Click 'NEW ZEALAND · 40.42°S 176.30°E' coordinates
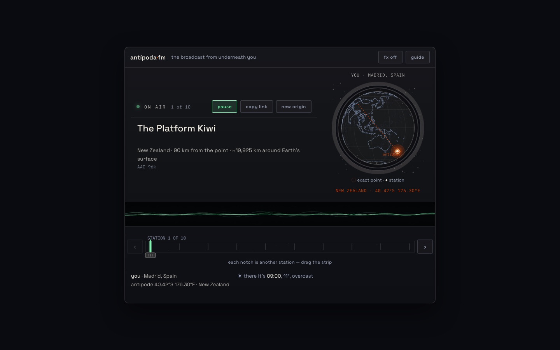The height and width of the screenshot is (350, 560). 378,191
